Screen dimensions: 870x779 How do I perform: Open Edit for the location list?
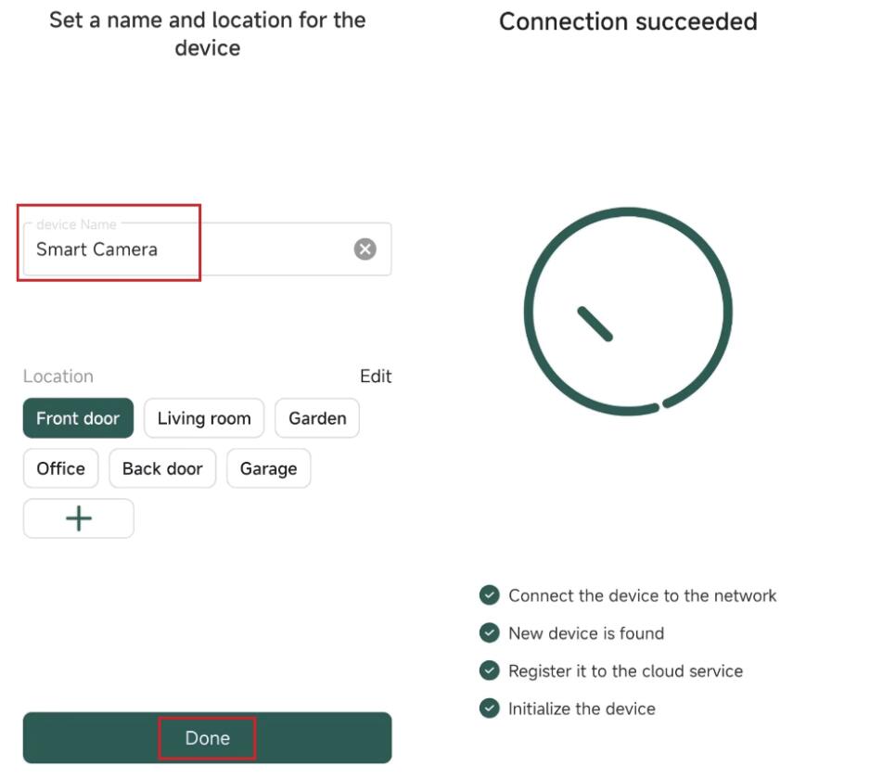(x=376, y=377)
